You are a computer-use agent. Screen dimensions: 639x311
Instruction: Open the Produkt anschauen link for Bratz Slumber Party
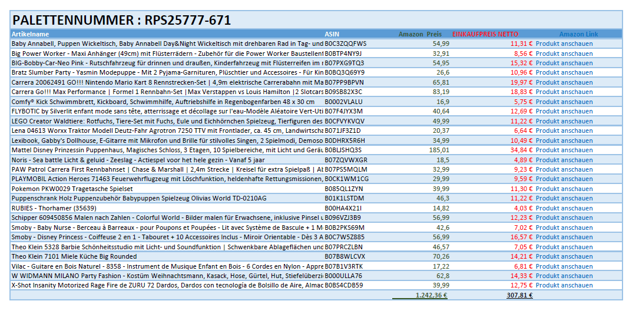[564, 72]
